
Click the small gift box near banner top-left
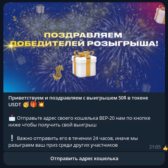click(x=40, y=9)
